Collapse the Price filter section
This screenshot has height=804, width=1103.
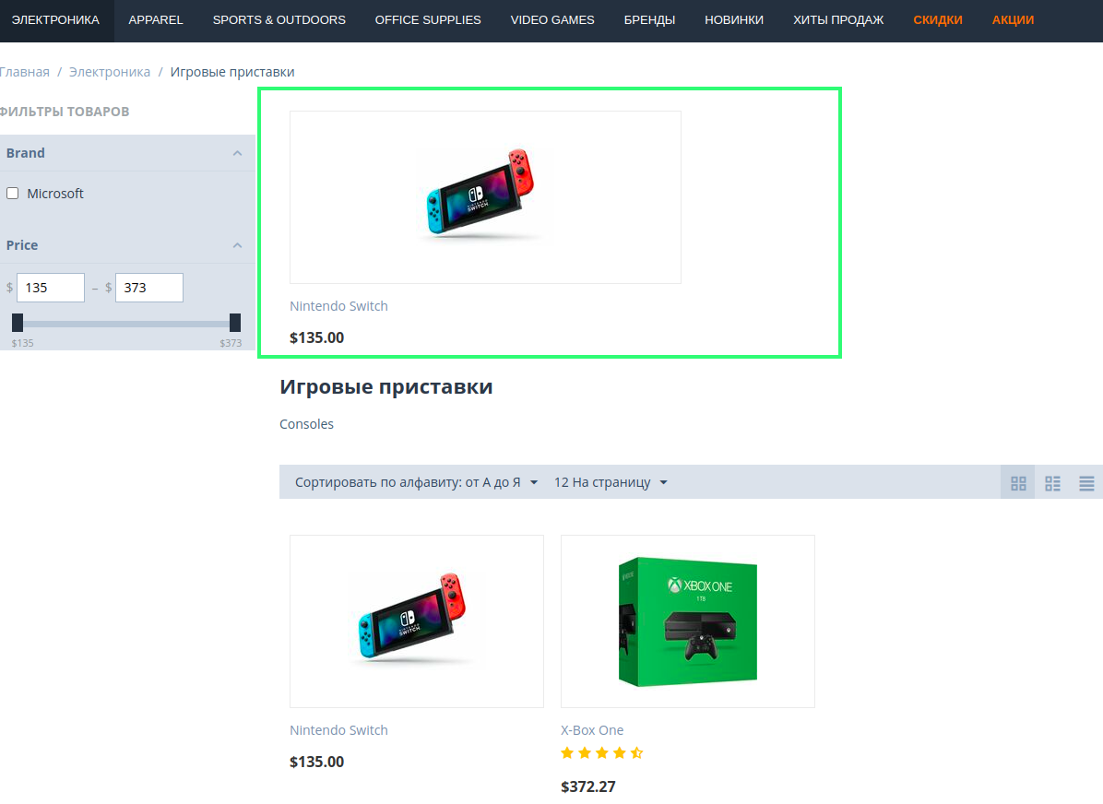pos(237,245)
